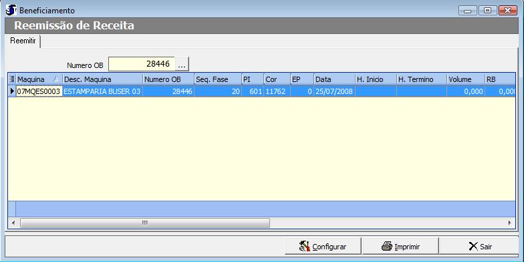Click the Numero OB column header
The image size is (524, 262).
click(168, 79)
